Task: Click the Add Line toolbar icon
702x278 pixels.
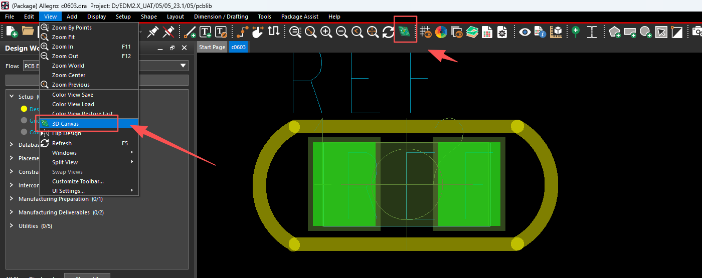Action: (190, 32)
